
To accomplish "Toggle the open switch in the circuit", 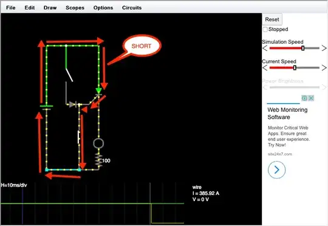I will click(x=69, y=75).
